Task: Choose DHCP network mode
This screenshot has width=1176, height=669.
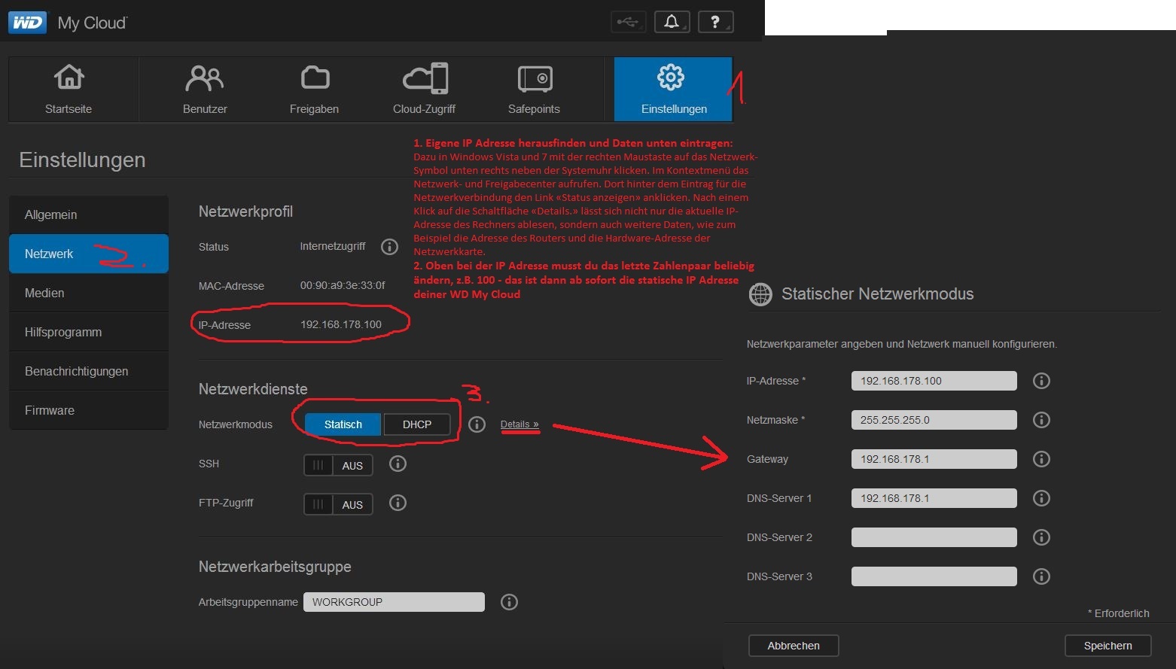Action: tap(417, 424)
